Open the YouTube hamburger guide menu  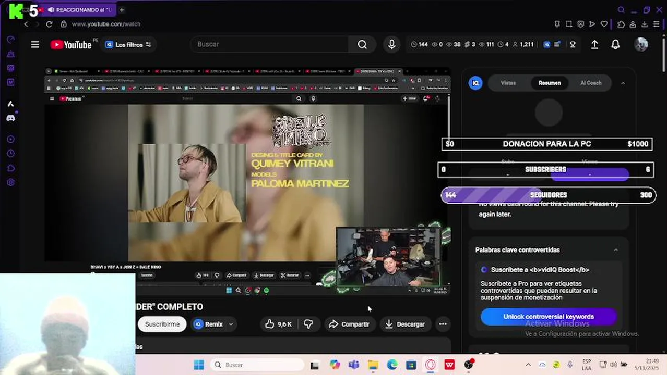(35, 45)
